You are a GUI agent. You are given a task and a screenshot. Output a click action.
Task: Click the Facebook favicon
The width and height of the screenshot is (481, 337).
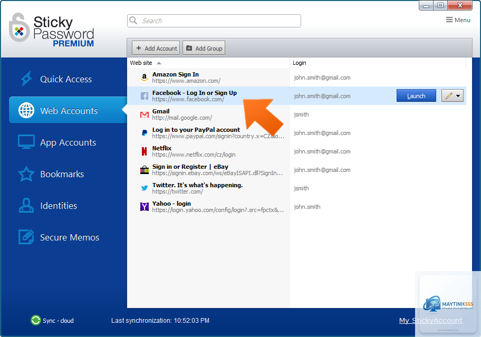[x=144, y=96]
